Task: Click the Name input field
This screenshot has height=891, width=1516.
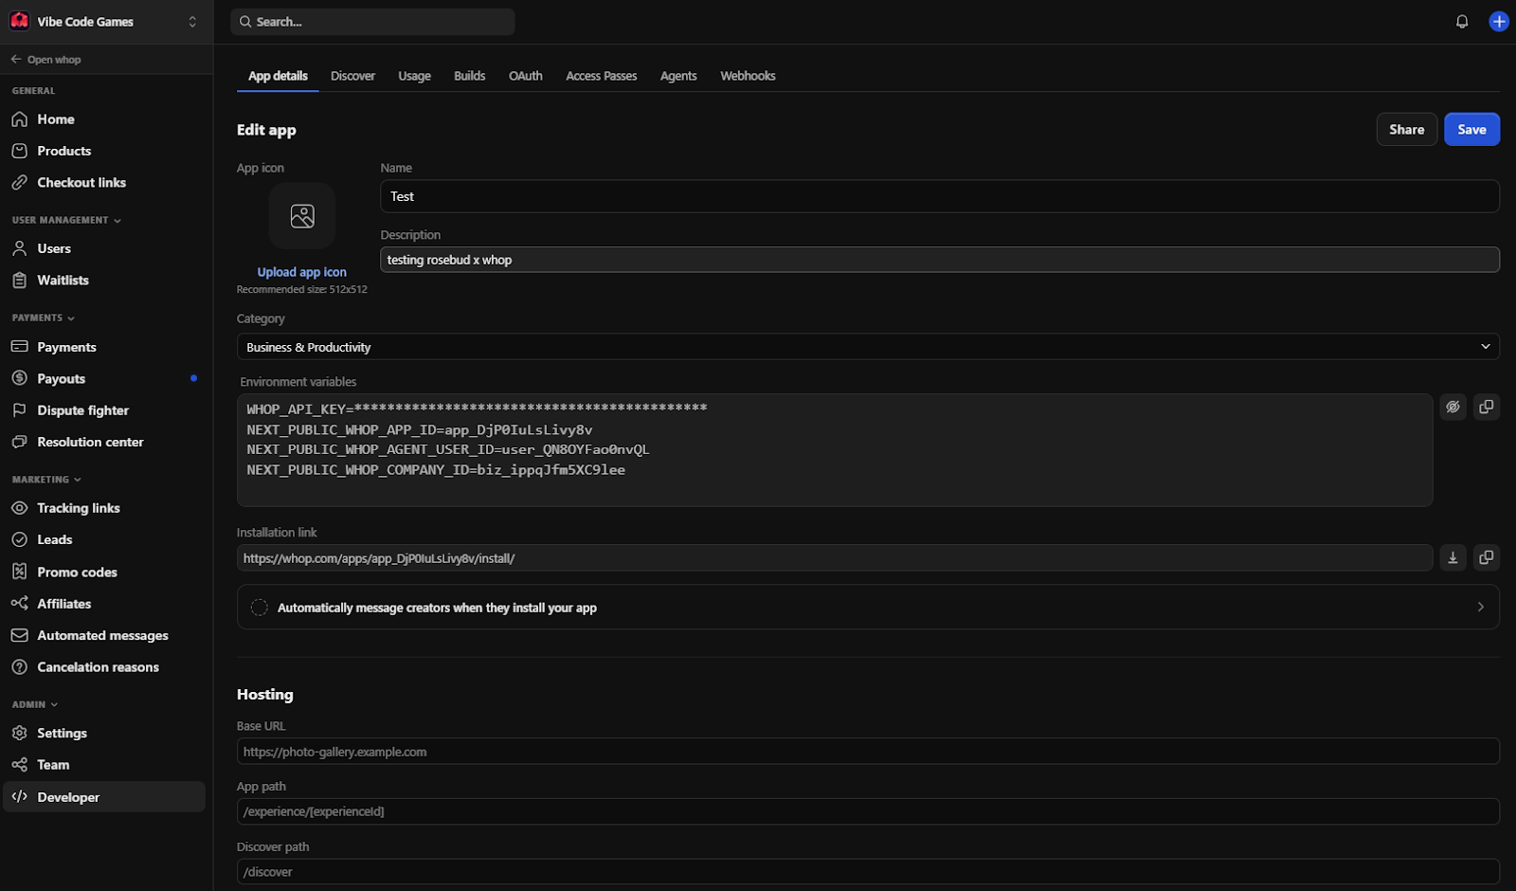Action: click(x=940, y=196)
